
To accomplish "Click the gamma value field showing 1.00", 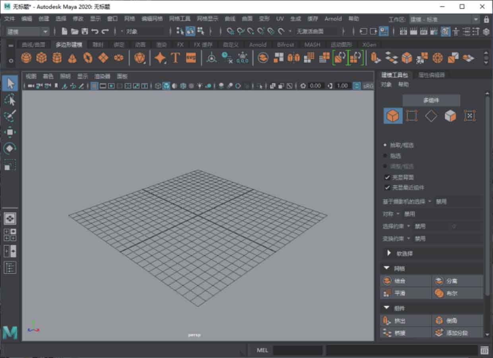I will click(342, 86).
